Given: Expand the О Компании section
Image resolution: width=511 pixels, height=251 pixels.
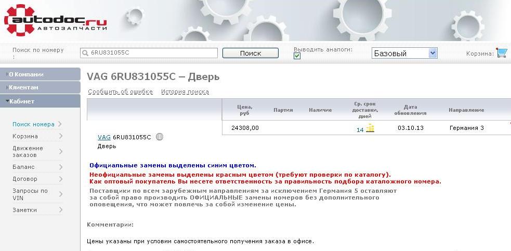Looking at the screenshot, I should point(40,74).
